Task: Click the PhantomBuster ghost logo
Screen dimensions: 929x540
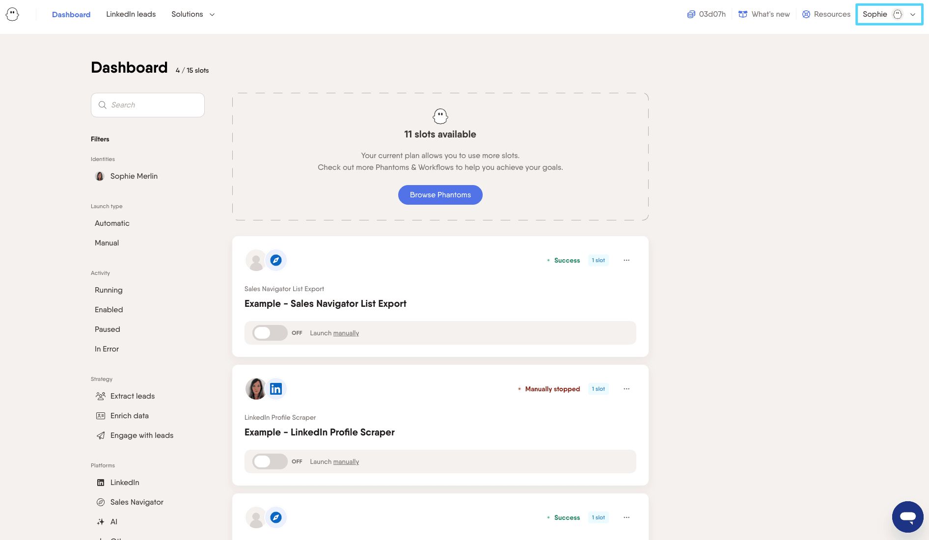Action: pyautogui.click(x=12, y=14)
